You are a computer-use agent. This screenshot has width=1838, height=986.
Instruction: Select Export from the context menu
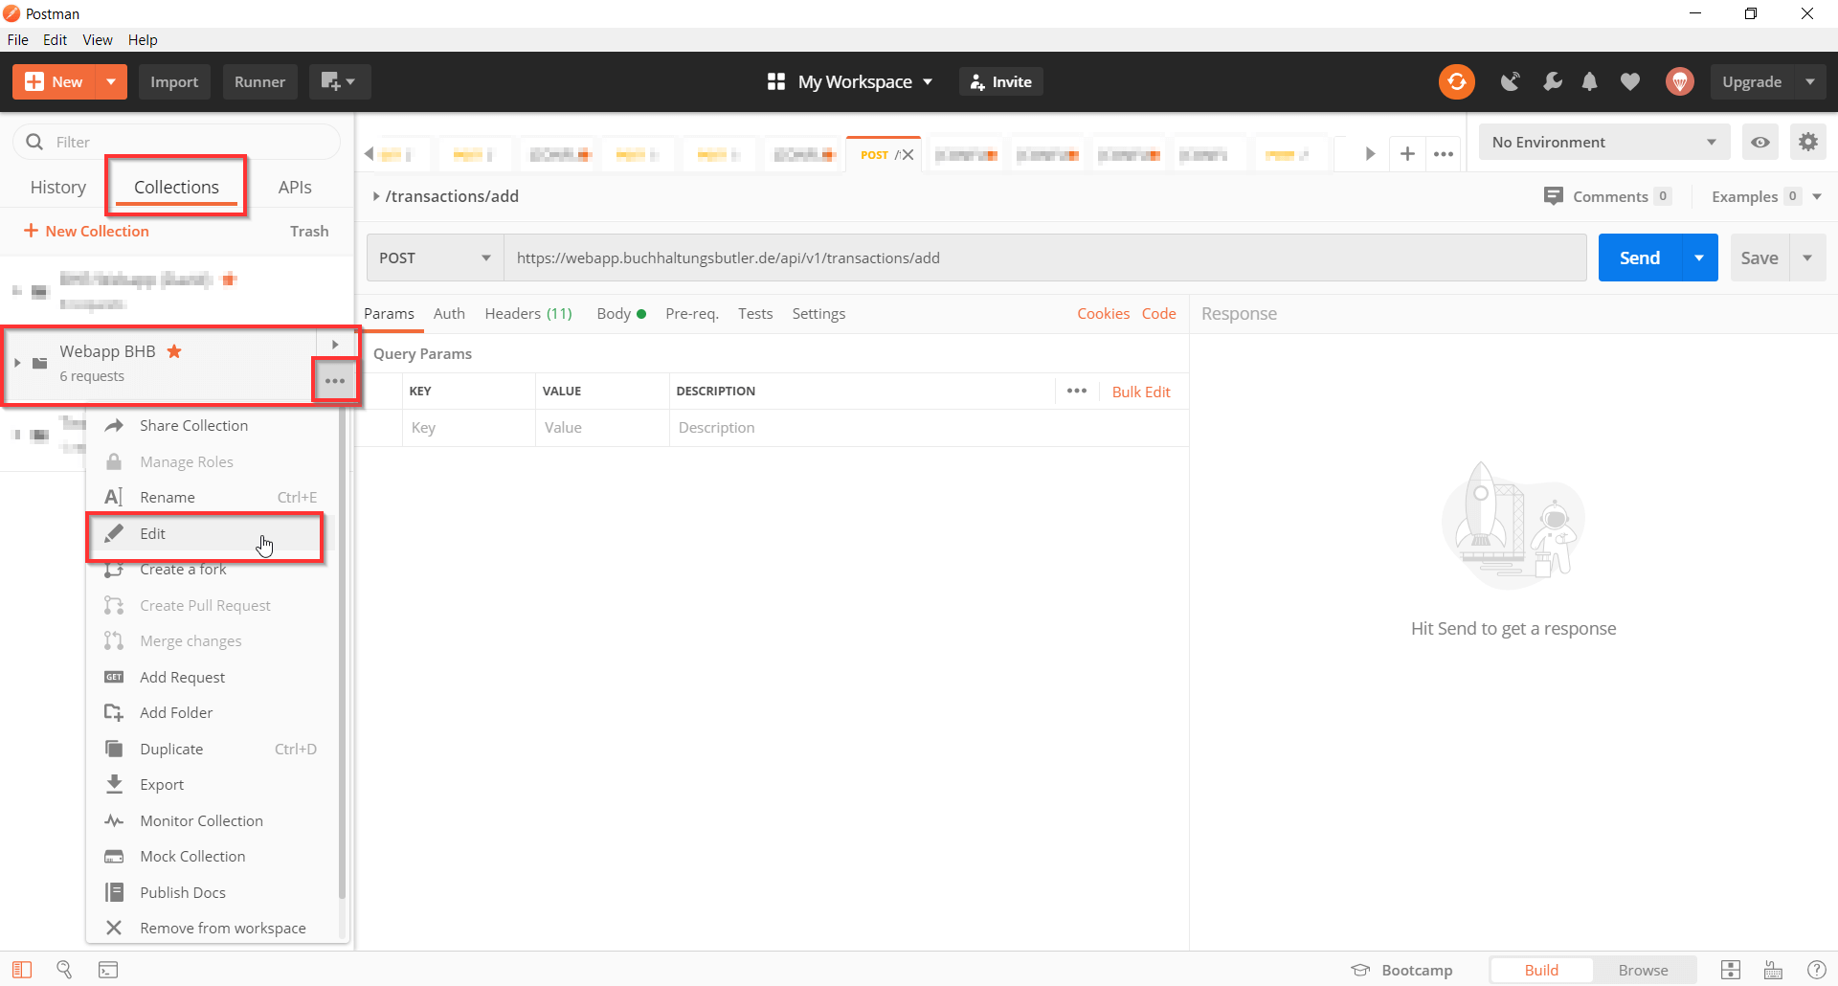coord(162,785)
